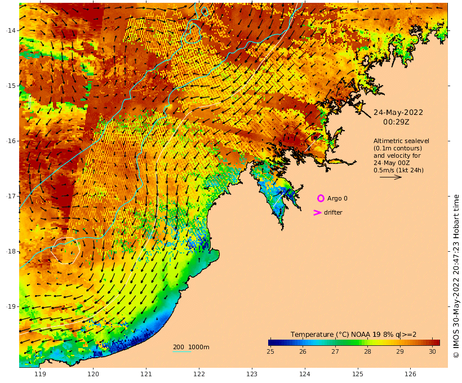Viewport: 462px width, 383px height.
Task: Click the 'Temperature (°C) NOAA 19' title
Action: pos(335,334)
